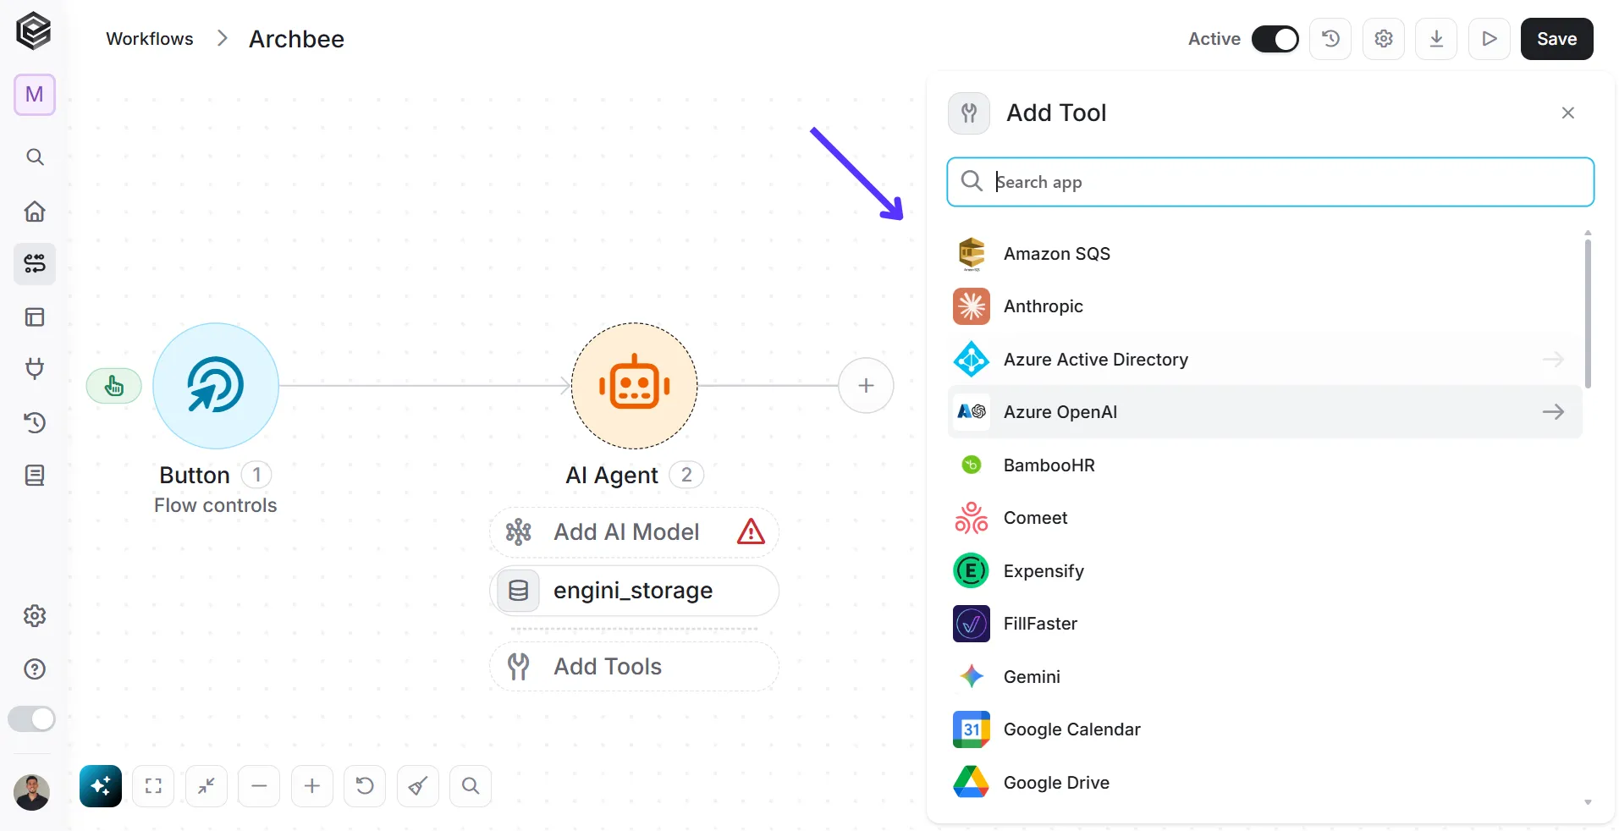Click Add Tools under AI Agent
The image size is (1619, 831).
click(634, 667)
